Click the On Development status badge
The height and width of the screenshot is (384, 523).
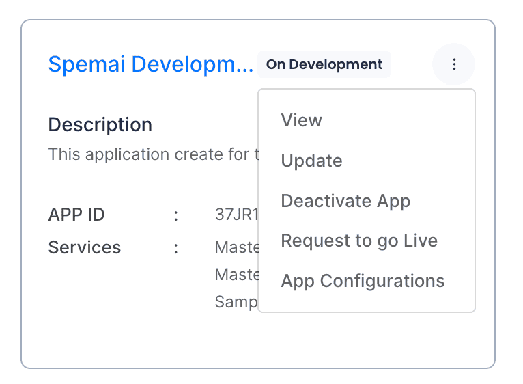click(x=324, y=65)
